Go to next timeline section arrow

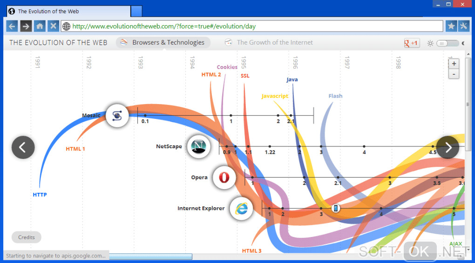[448, 147]
